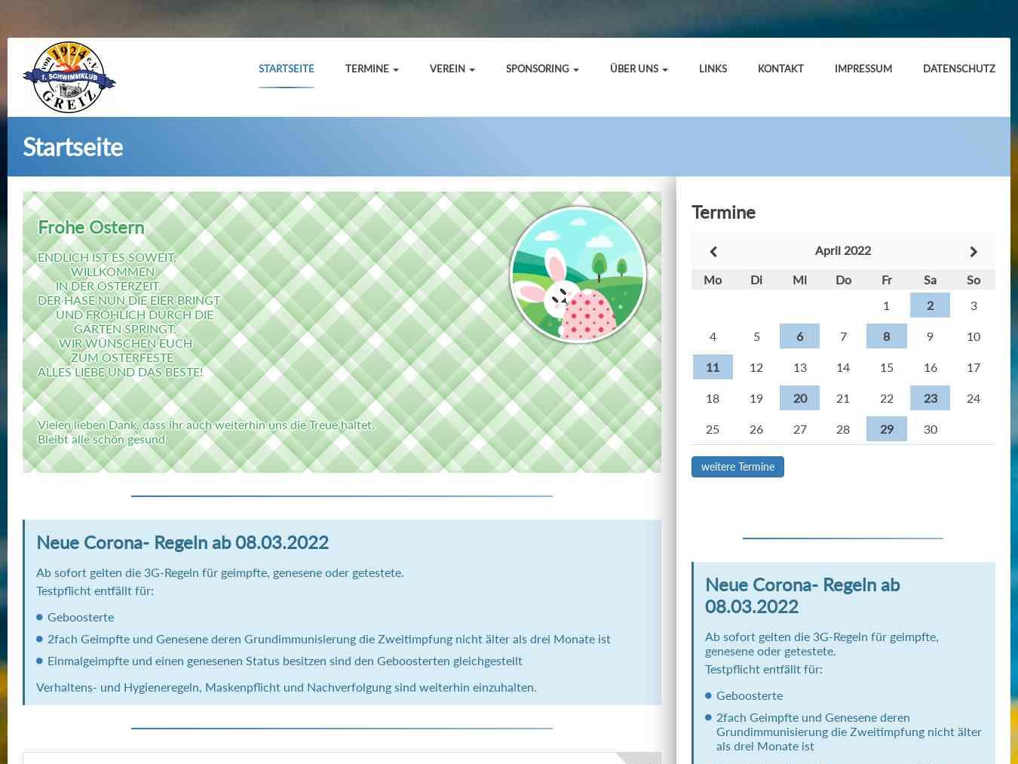Advance the calendar to May
Viewport: 1018px width, 764px height.
click(x=974, y=251)
